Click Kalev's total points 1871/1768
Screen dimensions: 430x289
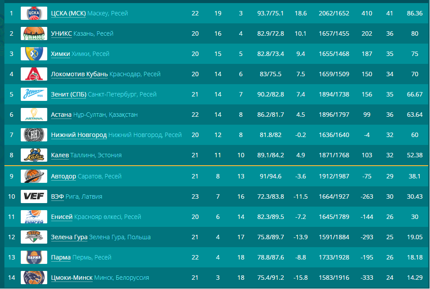[x=334, y=155]
